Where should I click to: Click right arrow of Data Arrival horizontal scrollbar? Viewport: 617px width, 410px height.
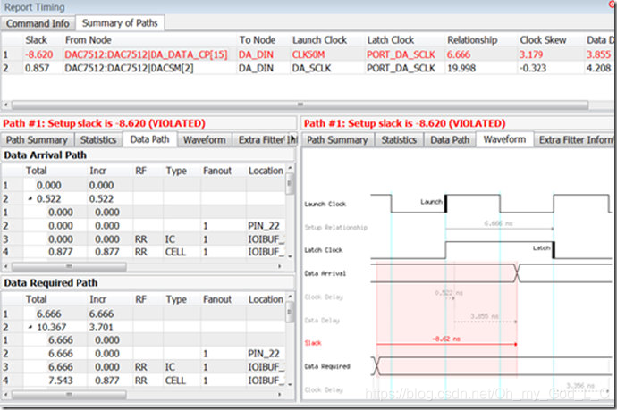pyautogui.click(x=280, y=266)
